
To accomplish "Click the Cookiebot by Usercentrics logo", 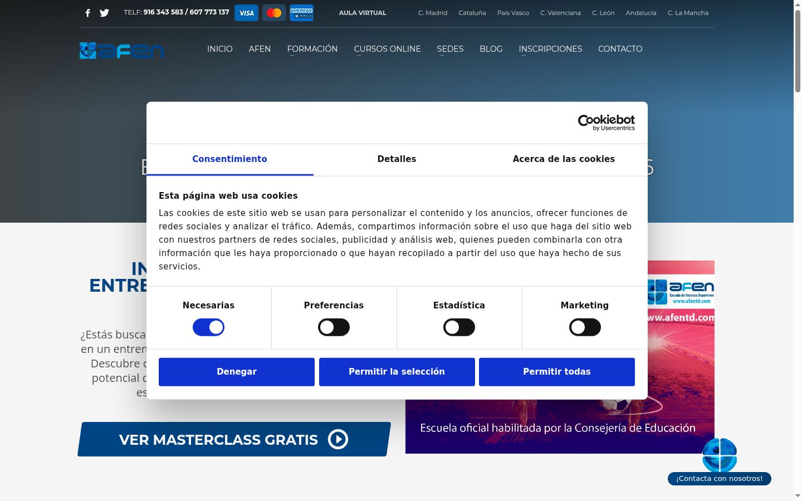I will (606, 122).
